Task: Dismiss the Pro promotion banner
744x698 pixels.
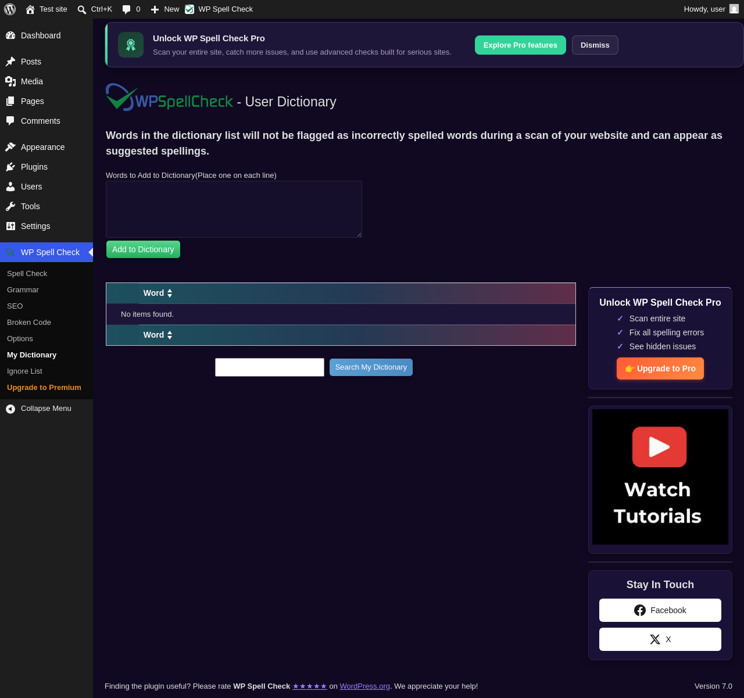Action: click(595, 45)
